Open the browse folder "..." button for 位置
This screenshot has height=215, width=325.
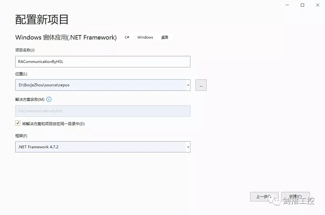(201, 85)
